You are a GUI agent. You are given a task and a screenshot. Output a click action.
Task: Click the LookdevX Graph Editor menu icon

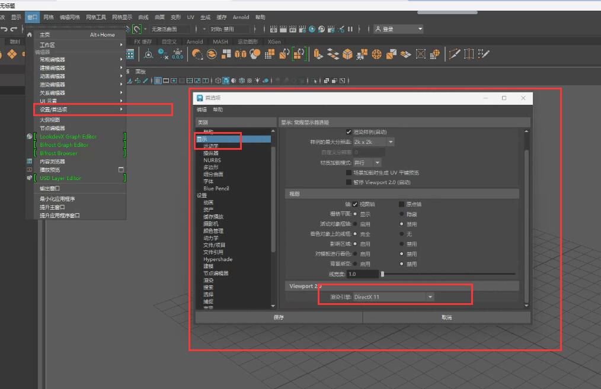(30, 136)
